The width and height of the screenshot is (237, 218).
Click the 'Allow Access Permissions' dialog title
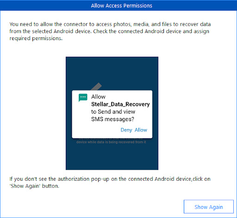point(122,6)
